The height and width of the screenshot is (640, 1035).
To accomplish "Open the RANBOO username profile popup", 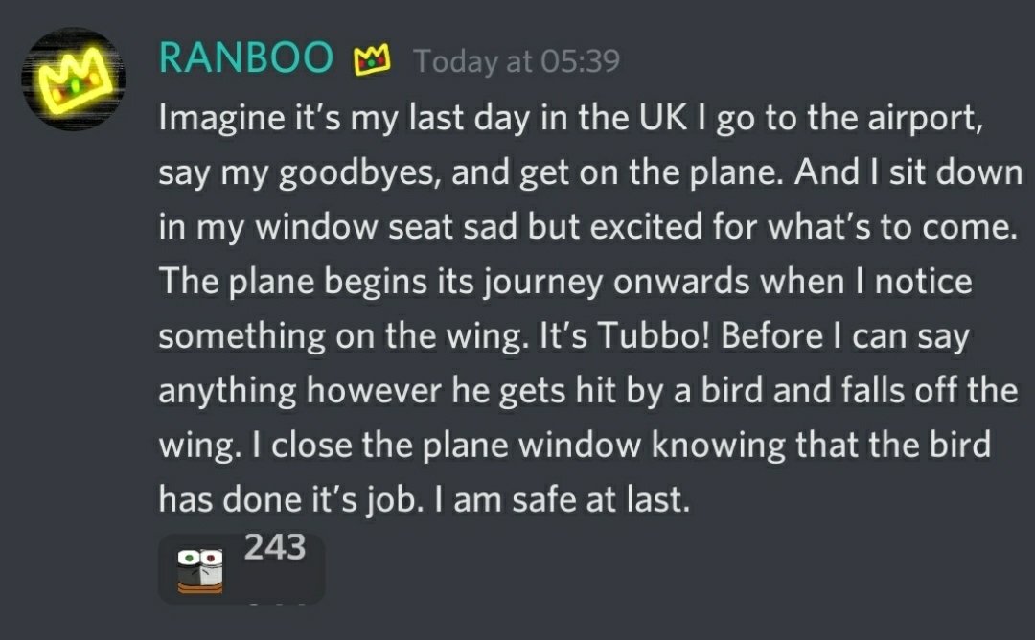I will tap(246, 57).
